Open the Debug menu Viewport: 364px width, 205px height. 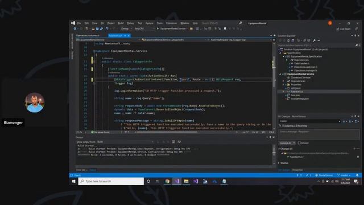pyautogui.click(x=131, y=23)
